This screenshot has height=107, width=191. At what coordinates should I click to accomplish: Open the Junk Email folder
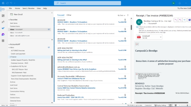[14, 85]
